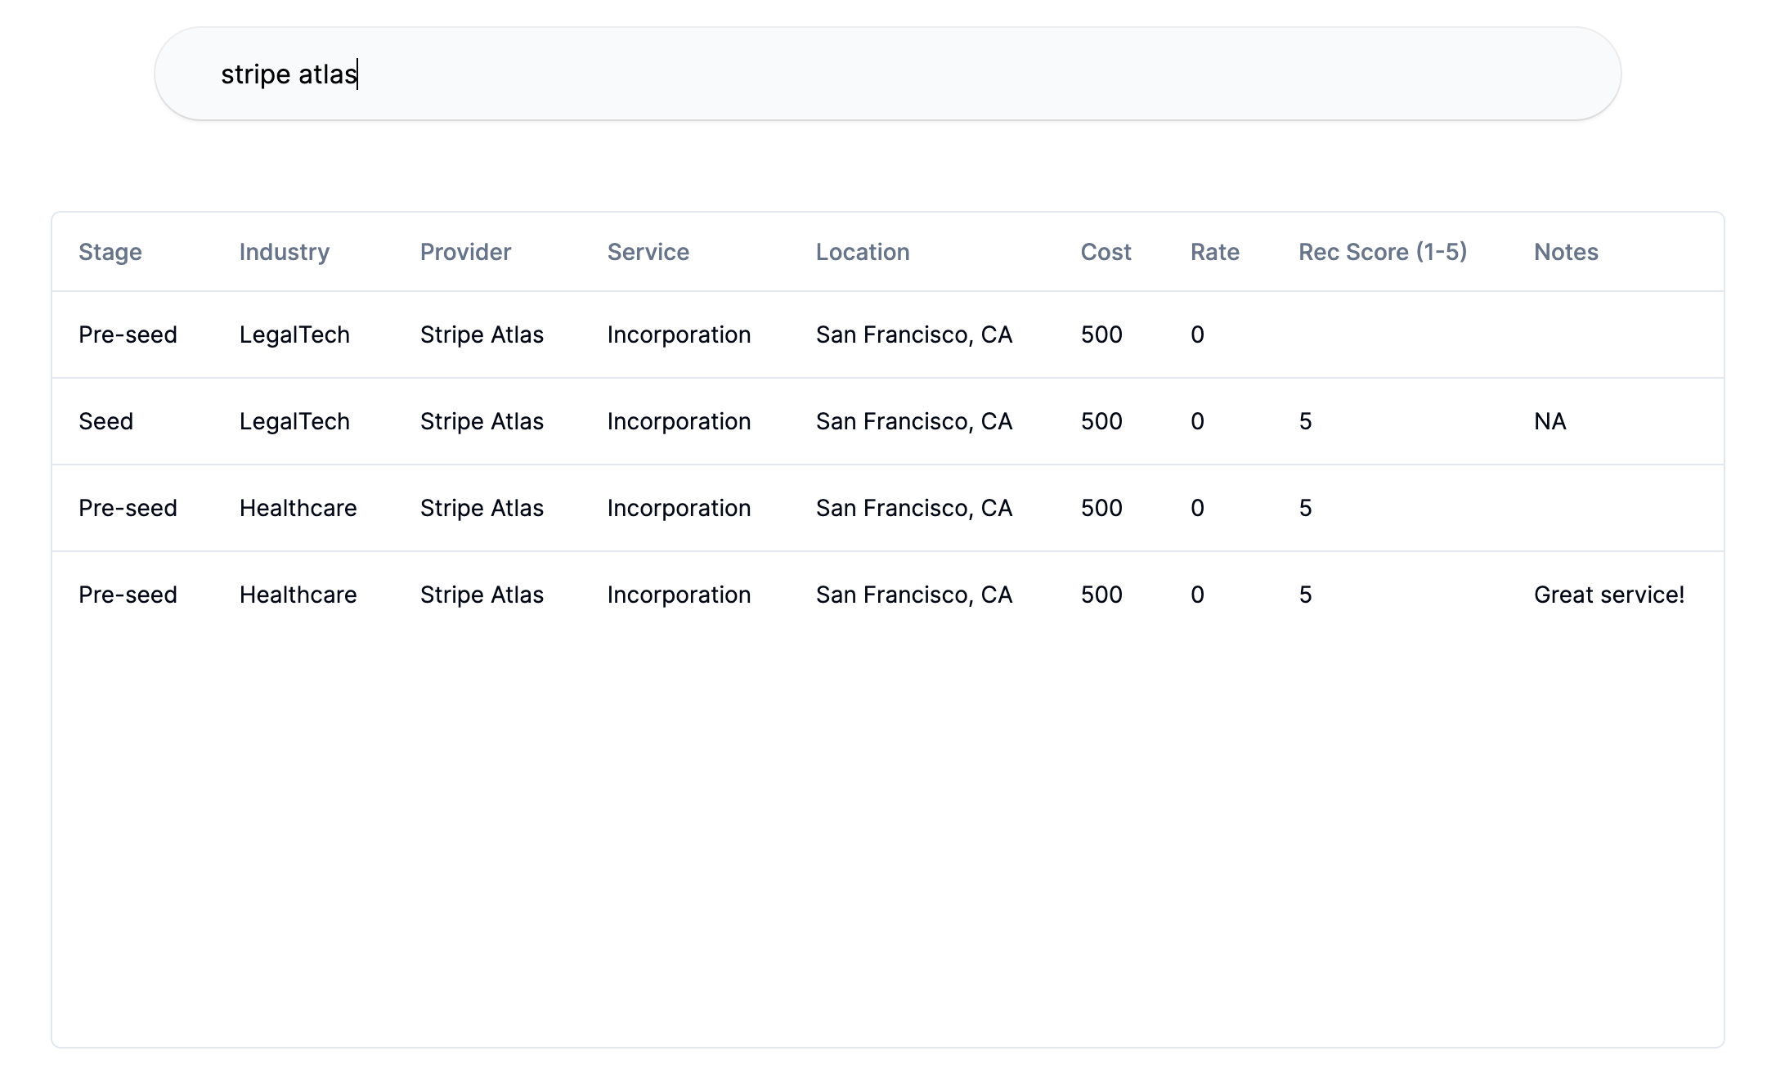Click the Provider column header
Image resolution: width=1776 pixels, height=1091 pixels.
(465, 252)
